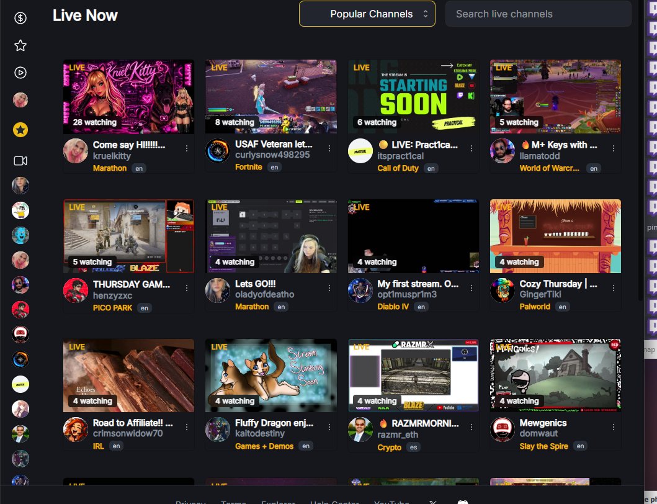The width and height of the screenshot is (657, 504).
Task: Select the highlighted yellow star sidebar icon
Action: point(20,130)
